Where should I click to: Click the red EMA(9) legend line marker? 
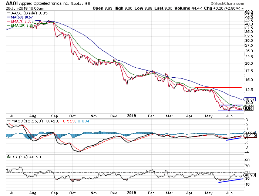9,21
